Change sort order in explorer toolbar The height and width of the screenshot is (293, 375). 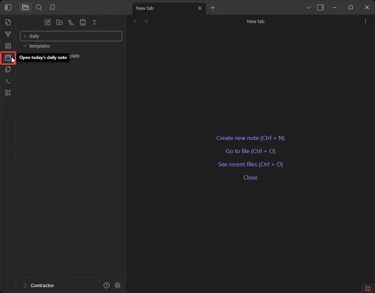[71, 22]
